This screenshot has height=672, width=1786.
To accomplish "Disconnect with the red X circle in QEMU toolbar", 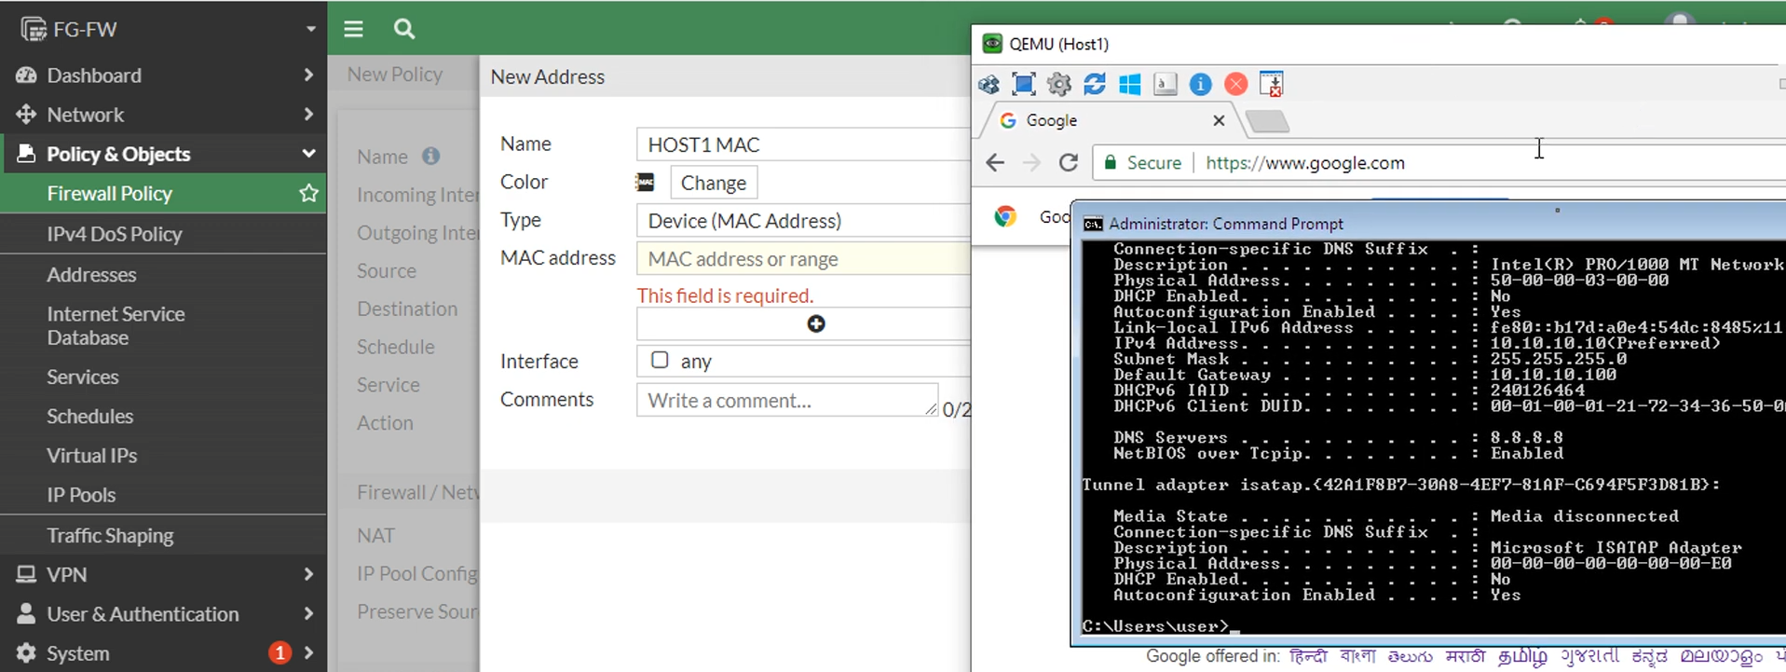I will click(x=1236, y=85).
